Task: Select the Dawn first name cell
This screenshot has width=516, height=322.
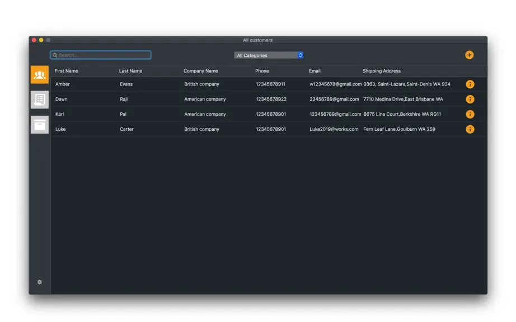Action: [61, 100]
